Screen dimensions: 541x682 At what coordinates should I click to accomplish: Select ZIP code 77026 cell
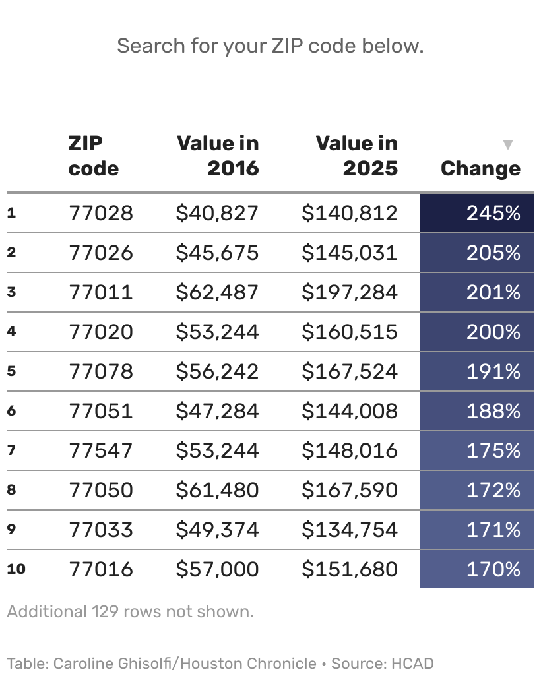coord(101,253)
